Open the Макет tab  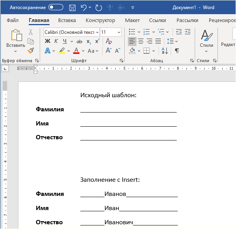(x=132, y=20)
